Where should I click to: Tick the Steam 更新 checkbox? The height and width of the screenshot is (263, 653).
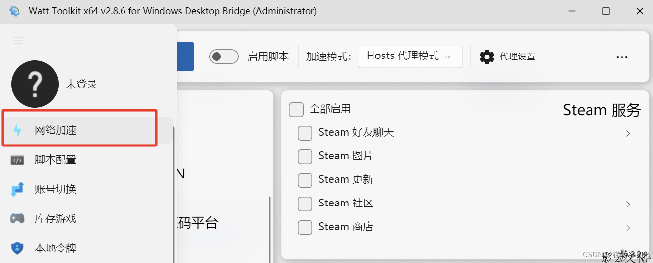pyautogui.click(x=305, y=180)
